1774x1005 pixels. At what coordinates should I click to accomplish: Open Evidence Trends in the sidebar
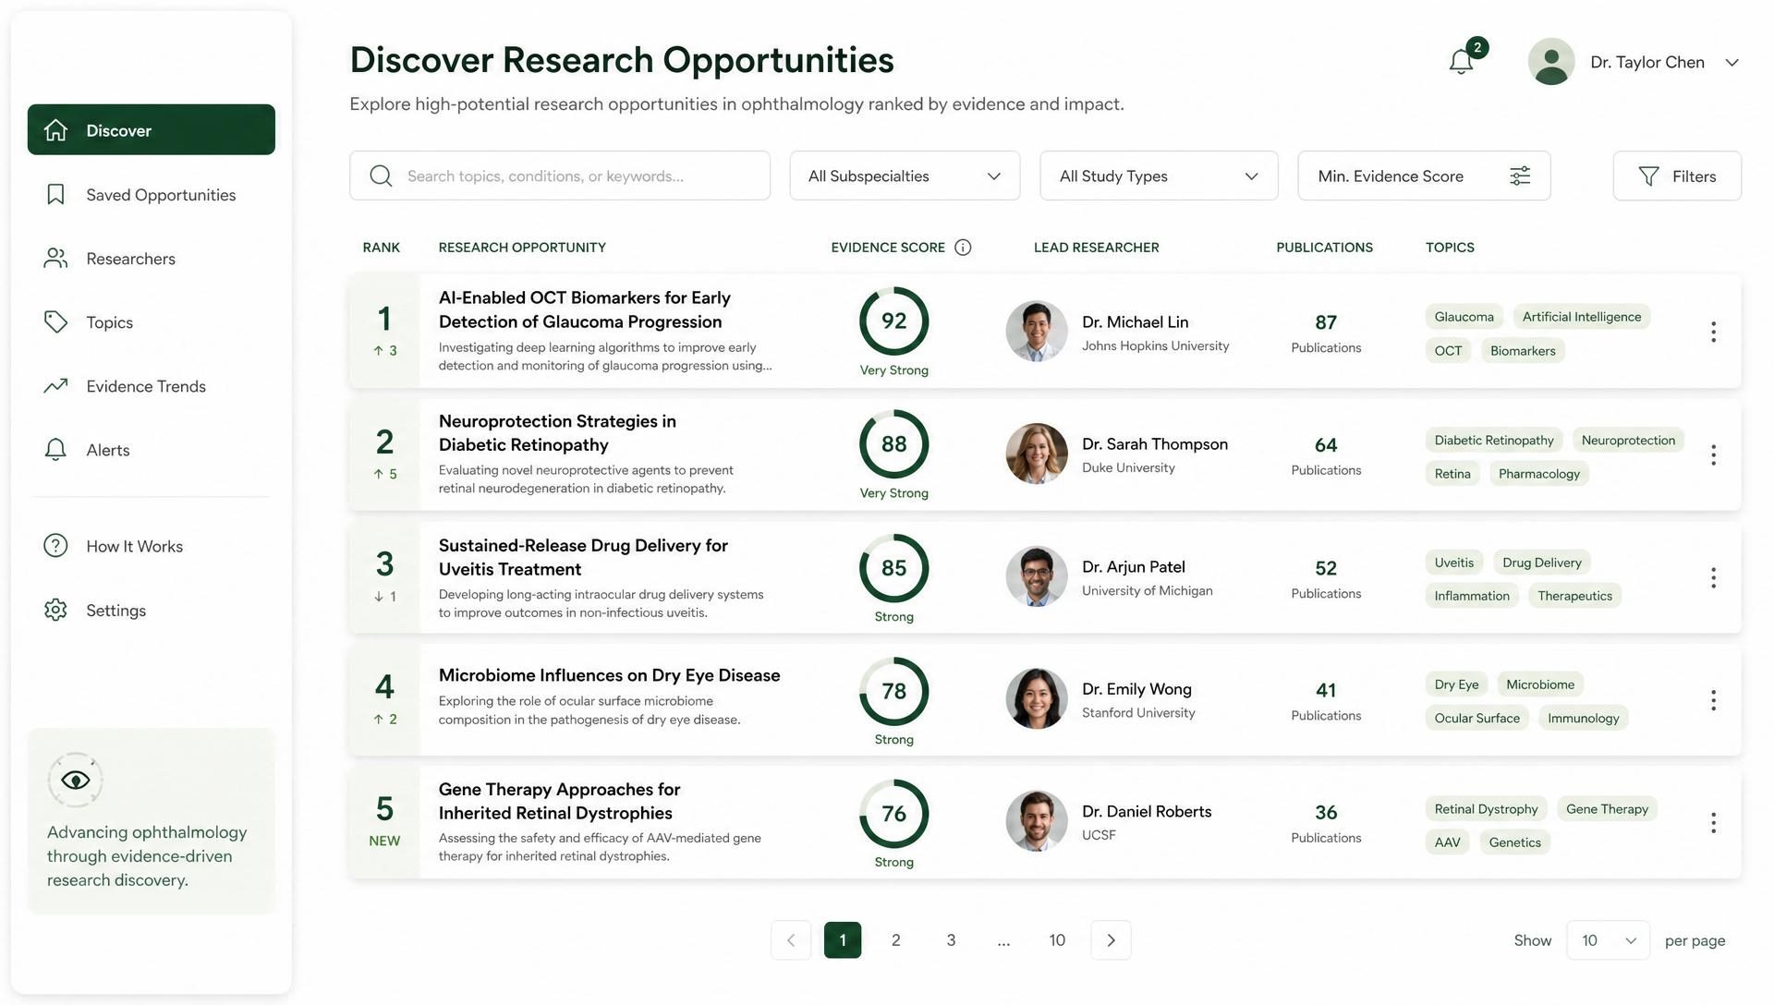[152, 386]
